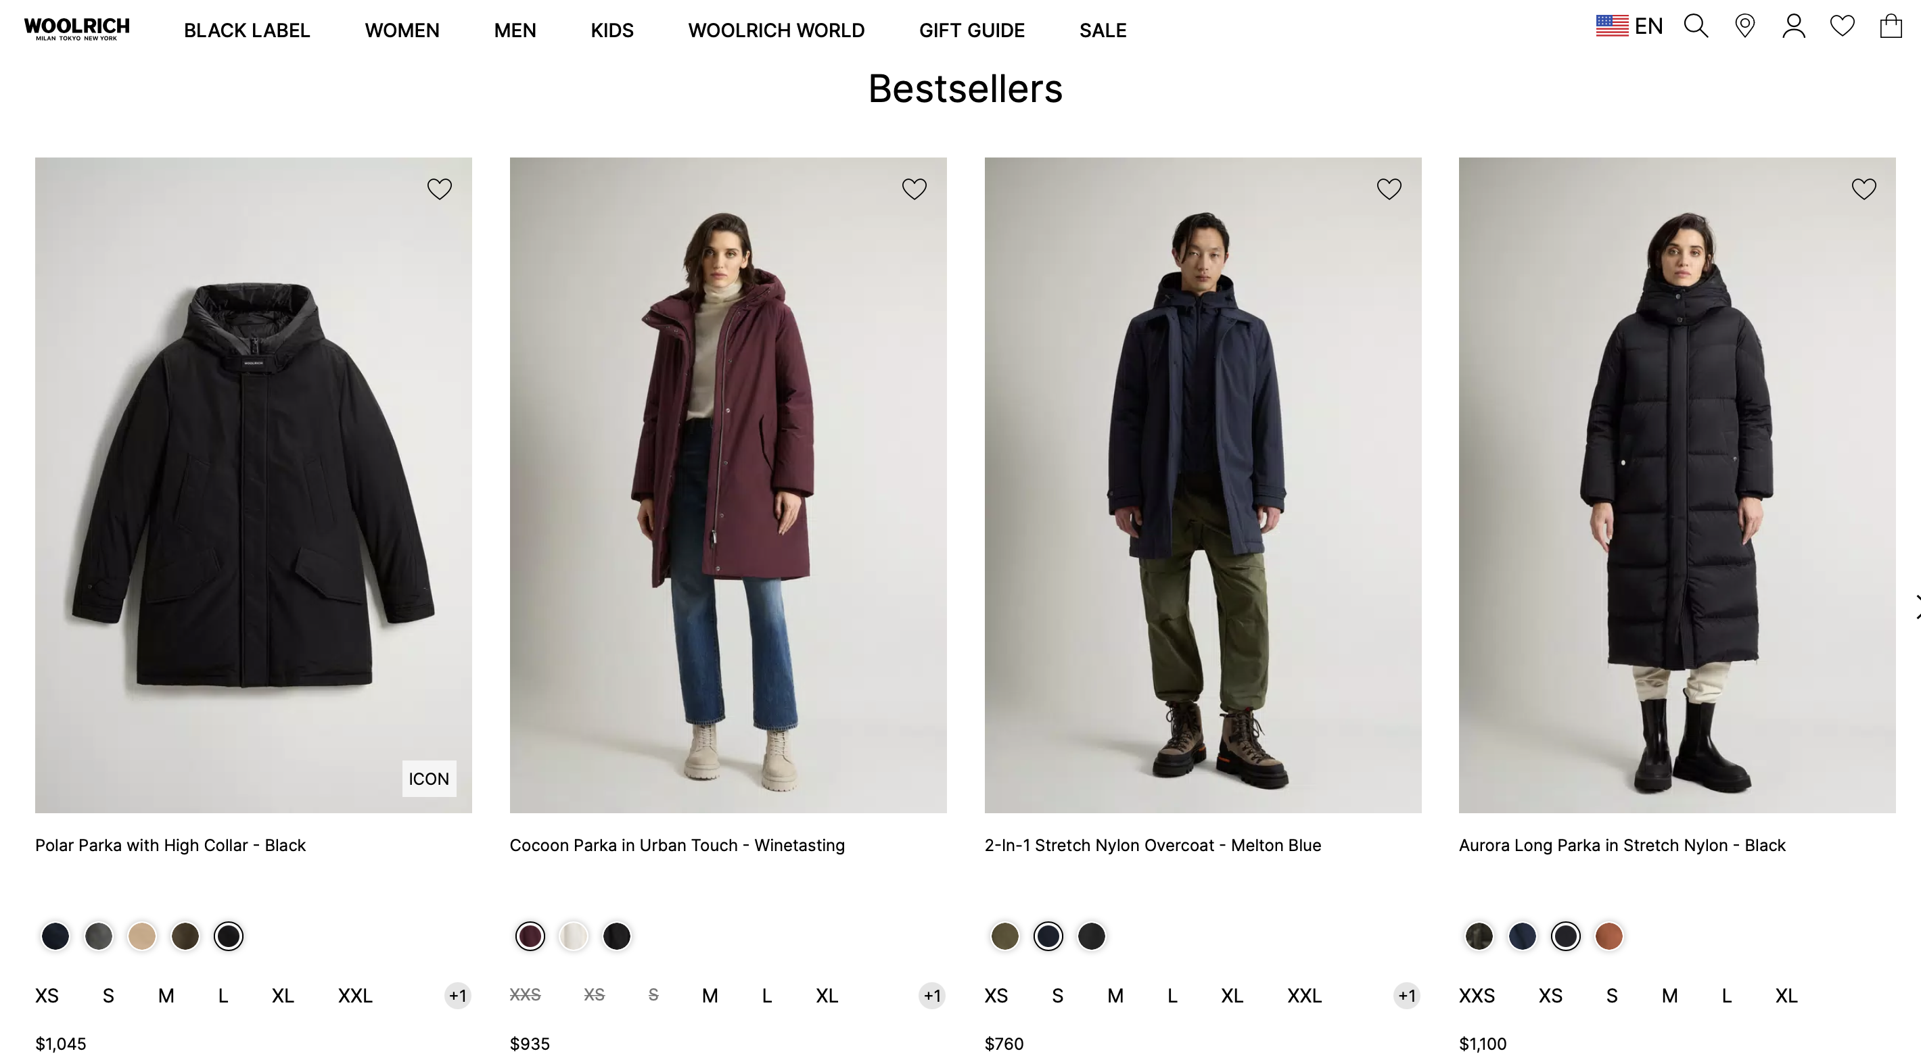Select size XXL for Polar Parka
Viewport: 1921px width, 1064px height.
[355, 996]
